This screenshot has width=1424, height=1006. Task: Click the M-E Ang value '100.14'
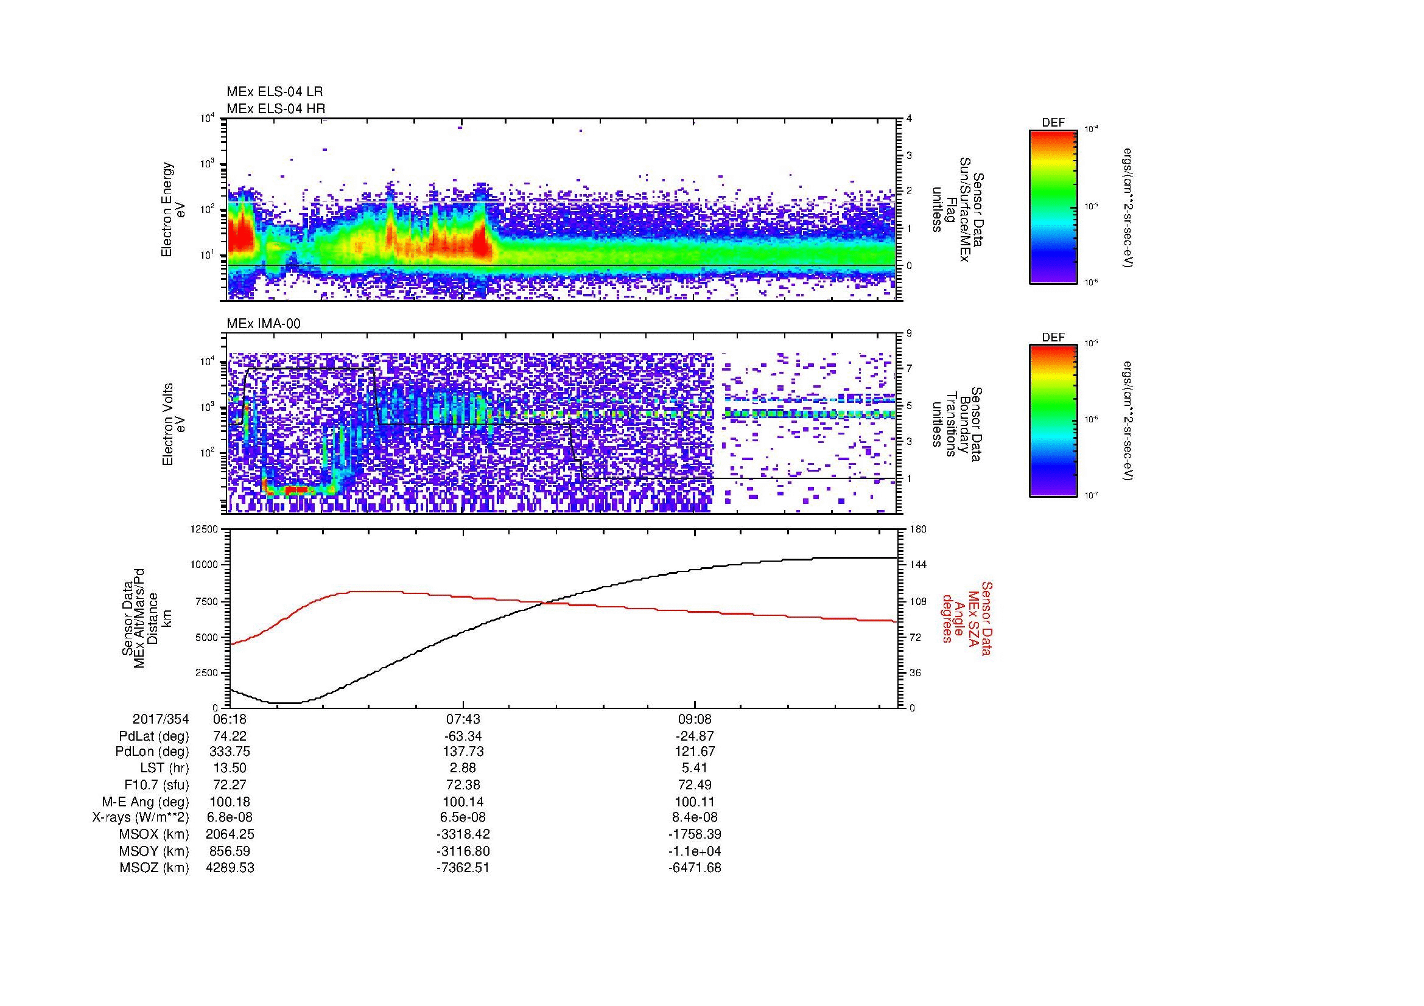tap(463, 802)
